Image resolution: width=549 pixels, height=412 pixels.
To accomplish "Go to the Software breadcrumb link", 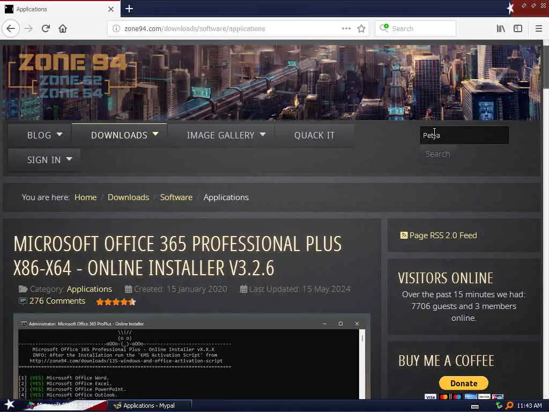I will click(x=176, y=197).
